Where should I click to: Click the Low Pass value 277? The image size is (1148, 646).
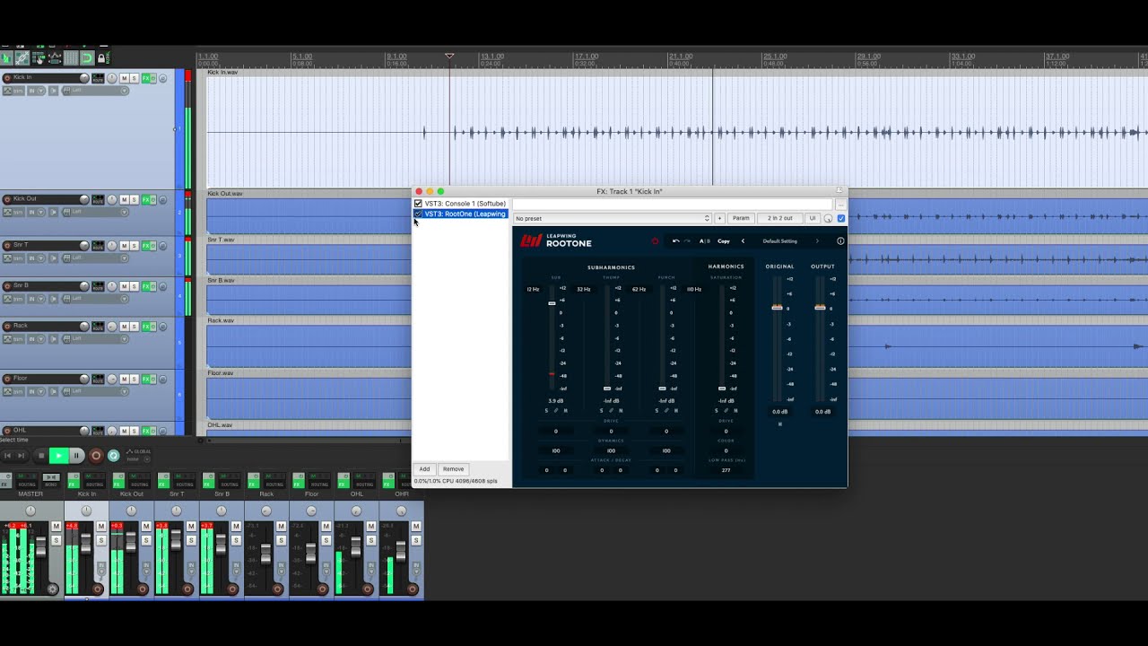click(x=726, y=470)
